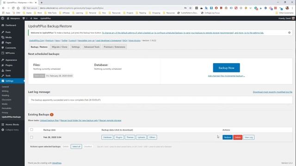Go back with the browser back arrow
This screenshot has height=166, width=296.
pyautogui.click(x=3, y=8)
